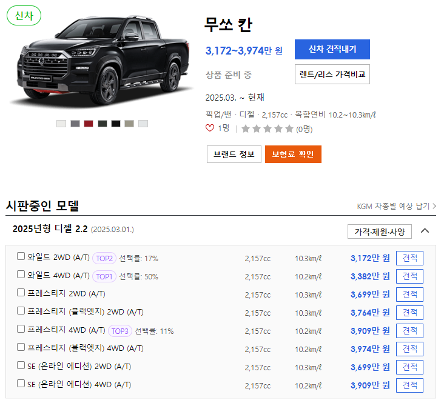Check 와일드 4WD (A/T) checkbox
The width and height of the screenshot is (441, 406).
tap(21, 275)
